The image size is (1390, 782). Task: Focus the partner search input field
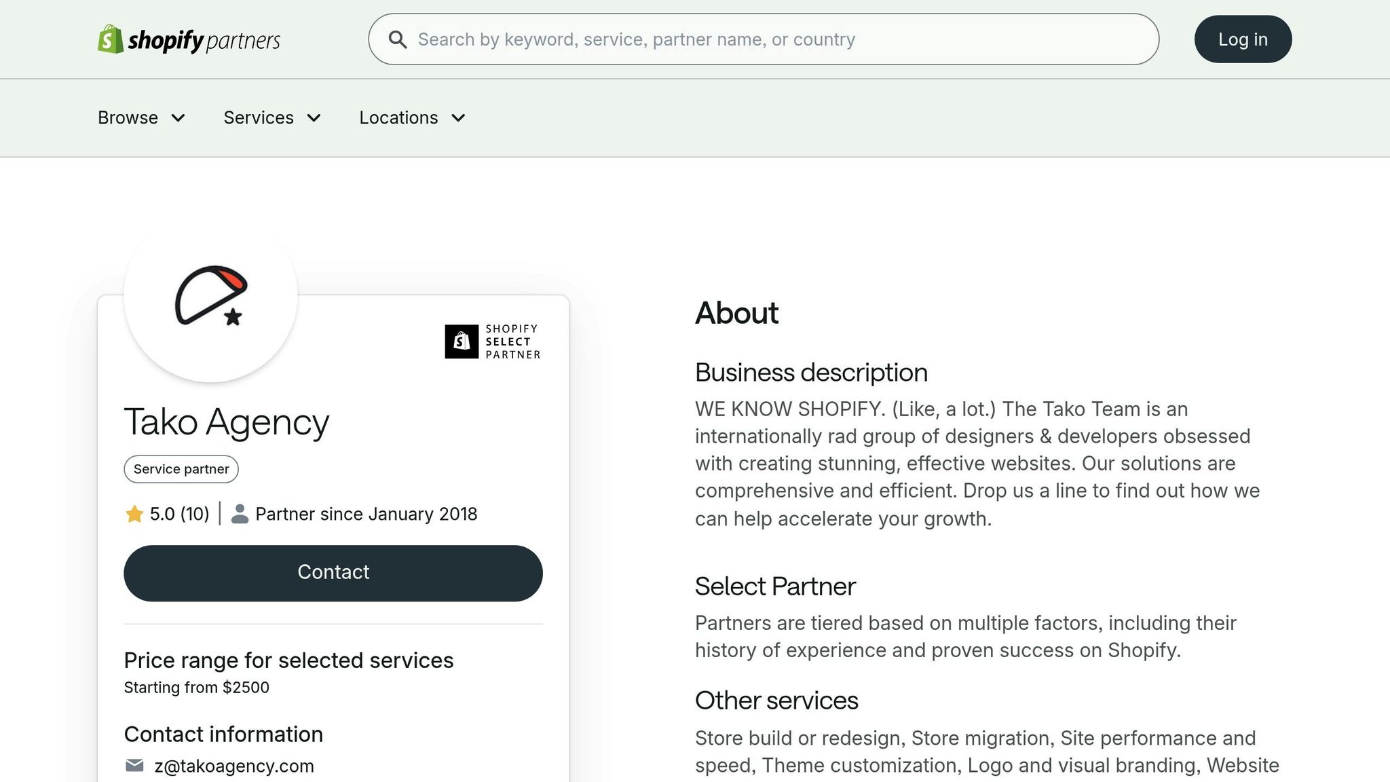[x=764, y=39]
